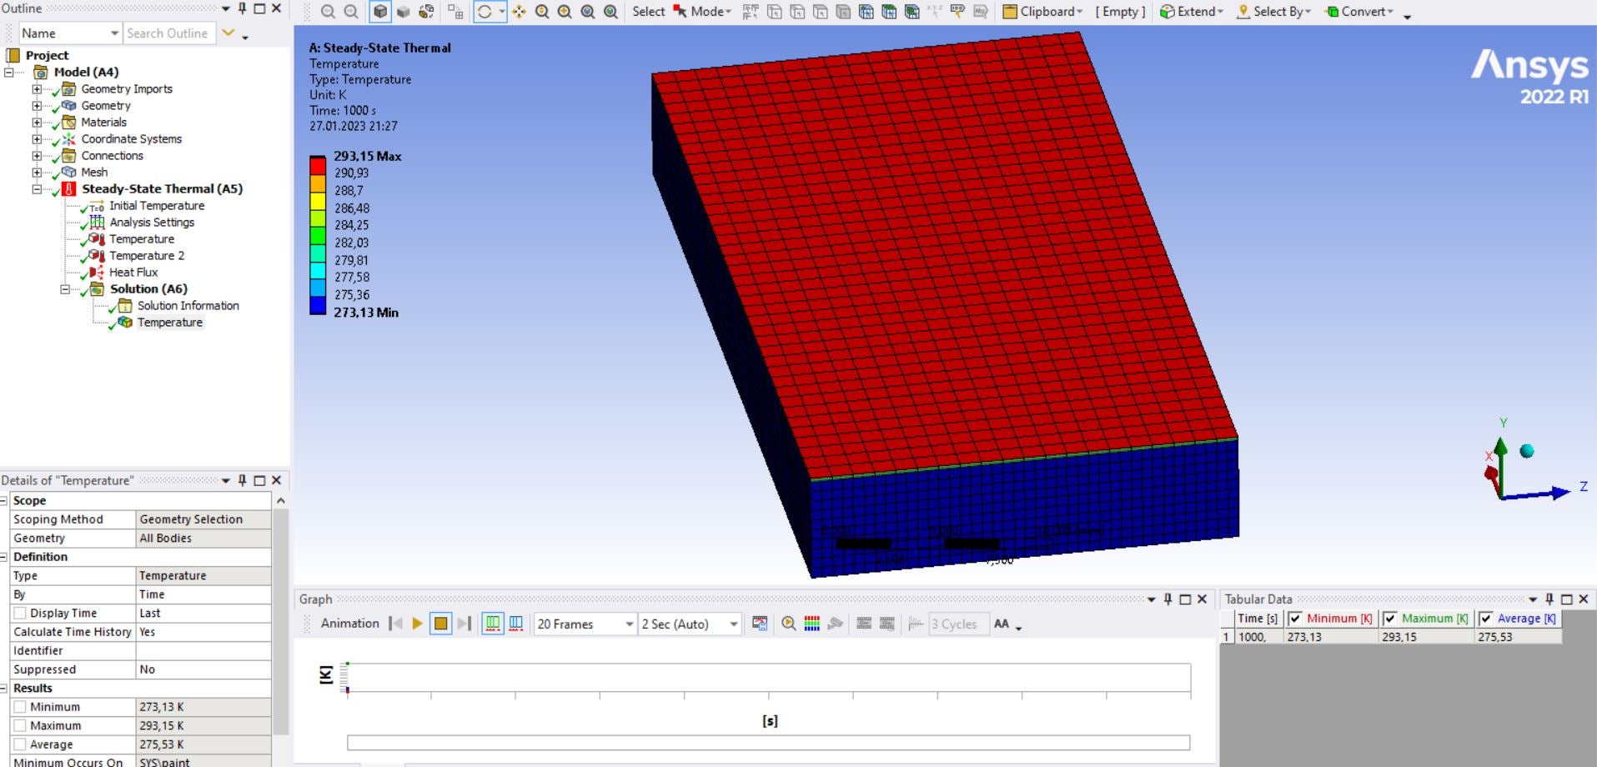Image resolution: width=1597 pixels, height=767 pixels.
Task: Toggle the Display Time checkbox
Action: (20, 614)
